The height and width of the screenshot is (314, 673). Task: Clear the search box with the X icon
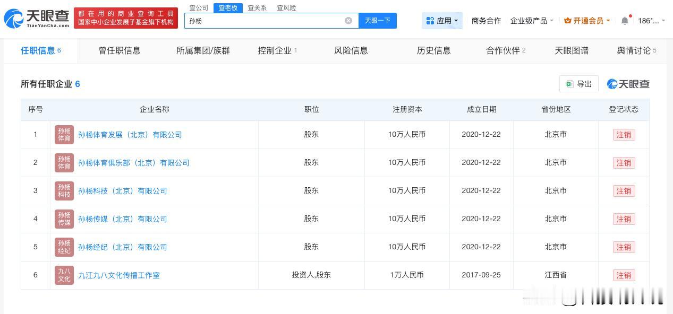coord(348,21)
